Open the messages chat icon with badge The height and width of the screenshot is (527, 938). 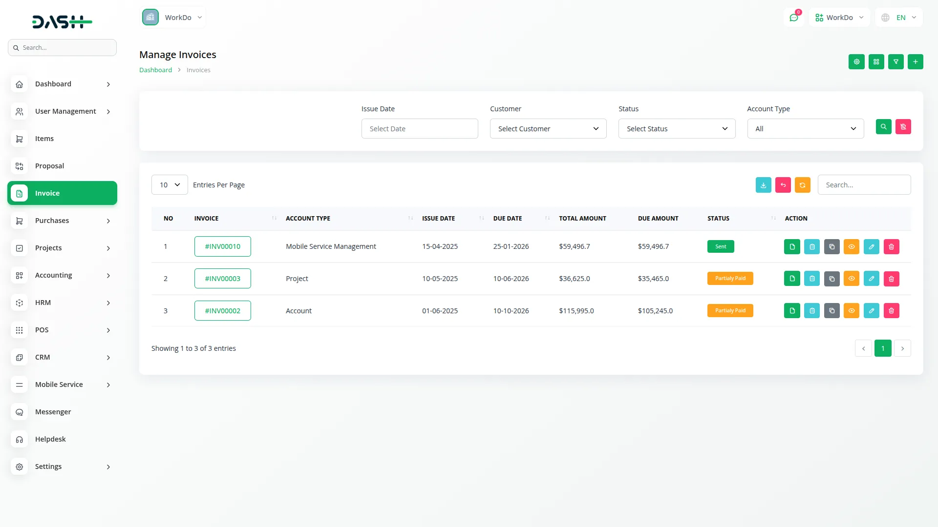coord(794,17)
